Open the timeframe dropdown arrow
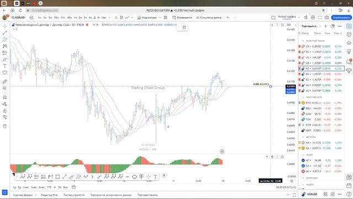 pyautogui.click(x=110, y=17)
